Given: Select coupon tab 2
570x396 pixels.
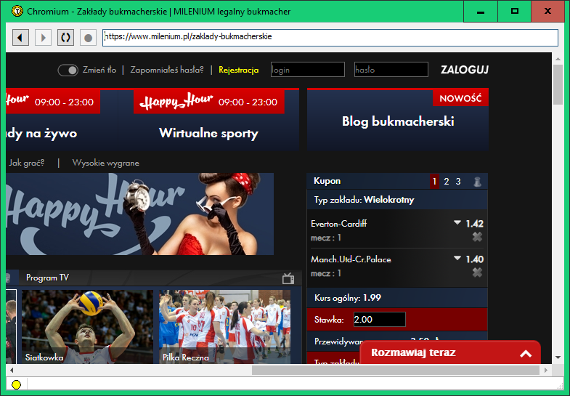Looking at the screenshot, I should [x=446, y=181].
